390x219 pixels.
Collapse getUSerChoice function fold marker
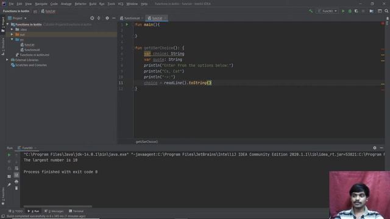tap(133, 48)
